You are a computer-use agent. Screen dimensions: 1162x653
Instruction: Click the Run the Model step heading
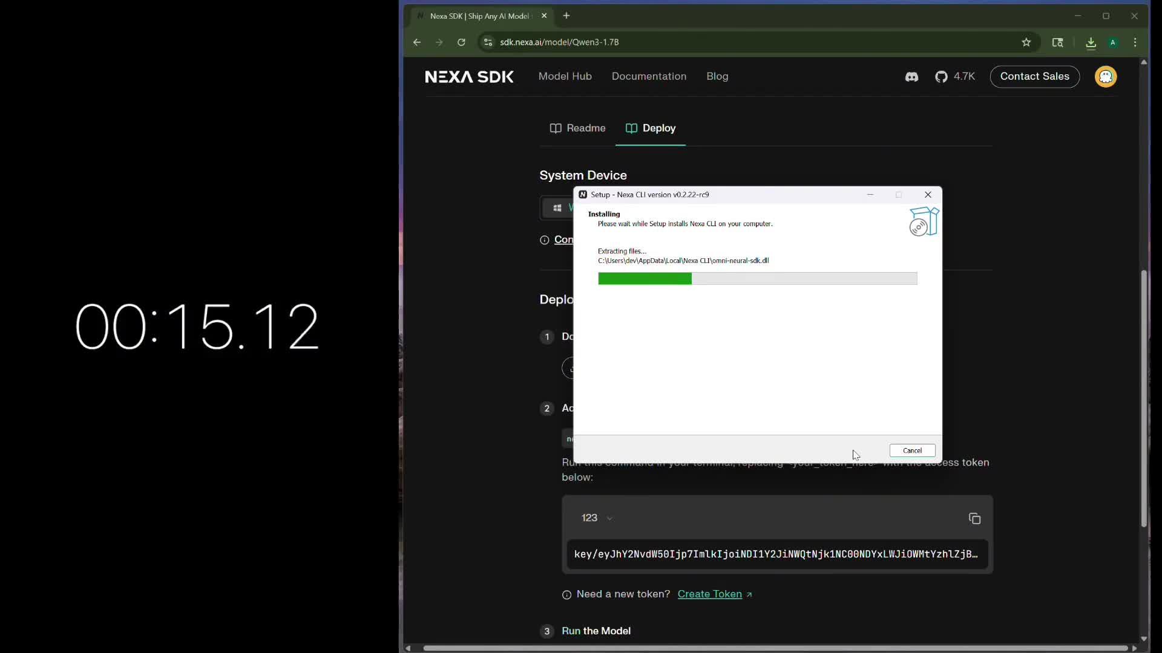(596, 631)
